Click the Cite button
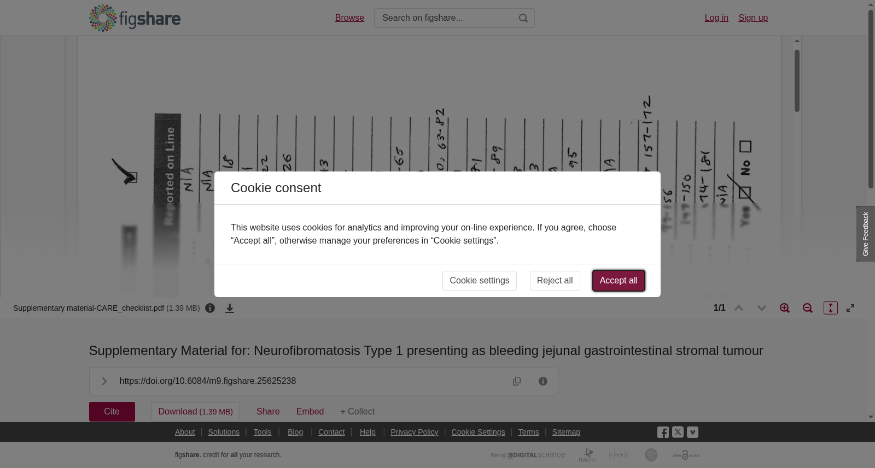875x468 pixels. 112,412
